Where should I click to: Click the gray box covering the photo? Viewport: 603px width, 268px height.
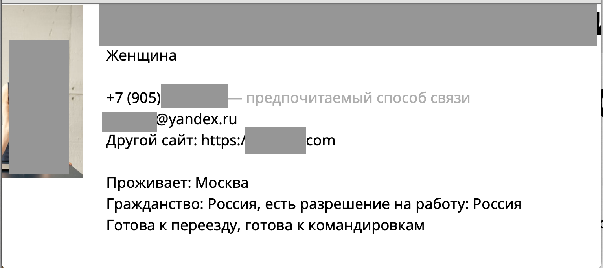pyautogui.click(x=39, y=106)
